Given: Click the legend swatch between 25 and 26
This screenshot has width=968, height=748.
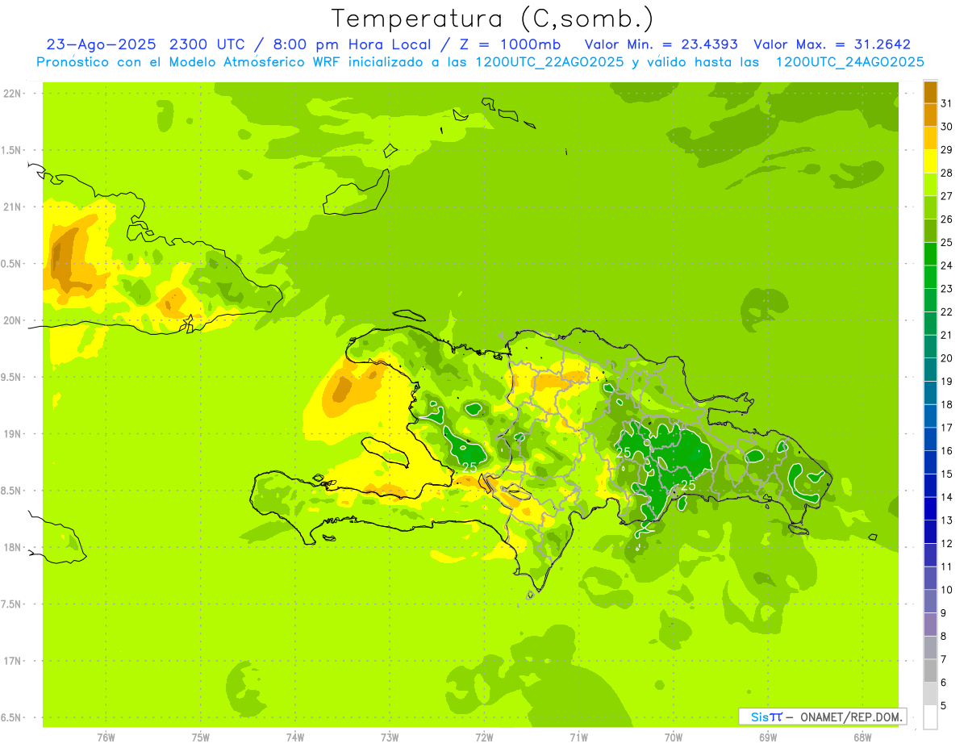Looking at the screenshot, I should click(930, 231).
